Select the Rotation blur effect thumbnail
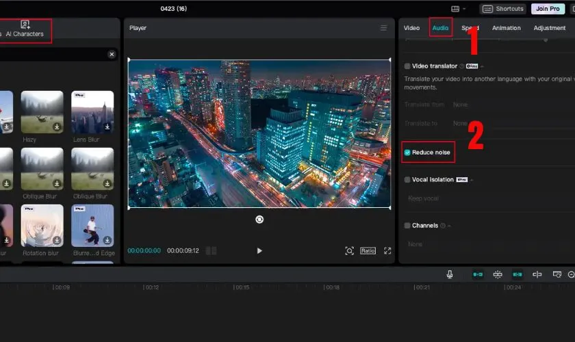 point(42,226)
